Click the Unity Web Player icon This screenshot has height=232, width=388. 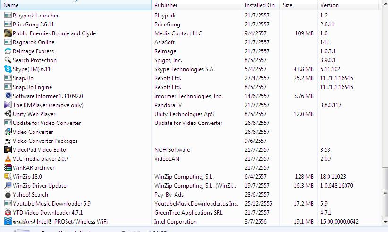coord(8,114)
